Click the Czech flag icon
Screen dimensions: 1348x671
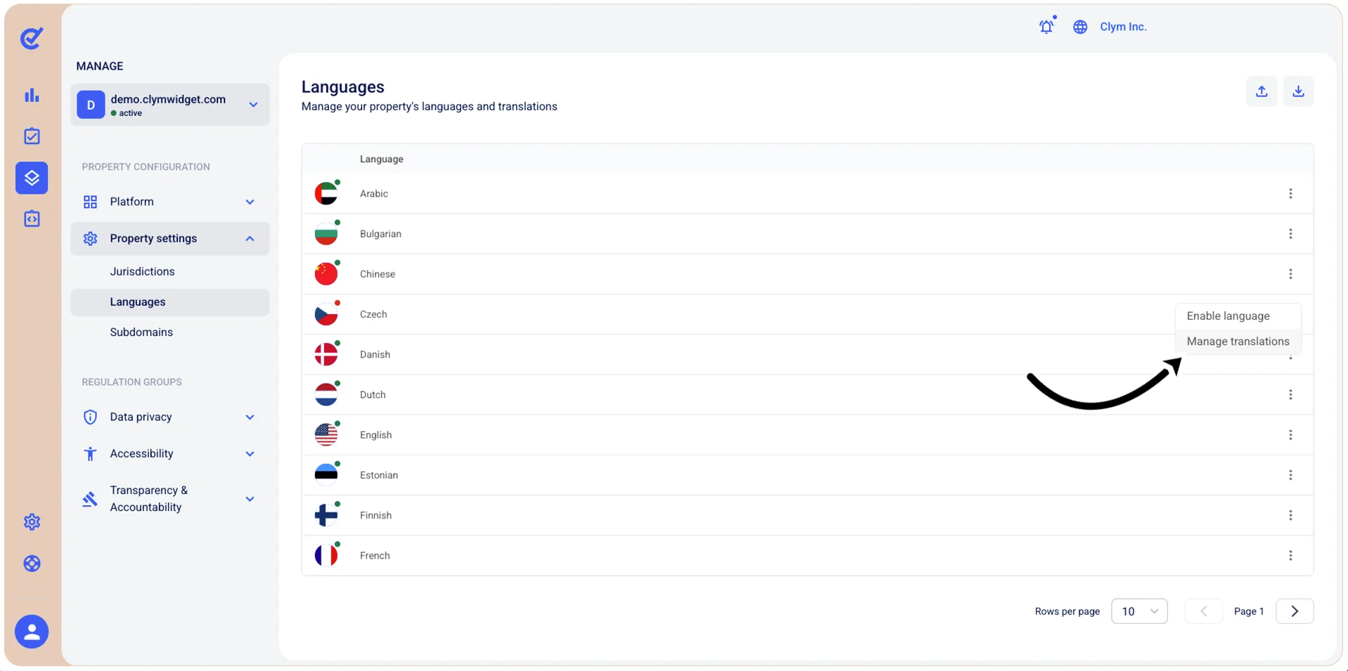coord(326,314)
